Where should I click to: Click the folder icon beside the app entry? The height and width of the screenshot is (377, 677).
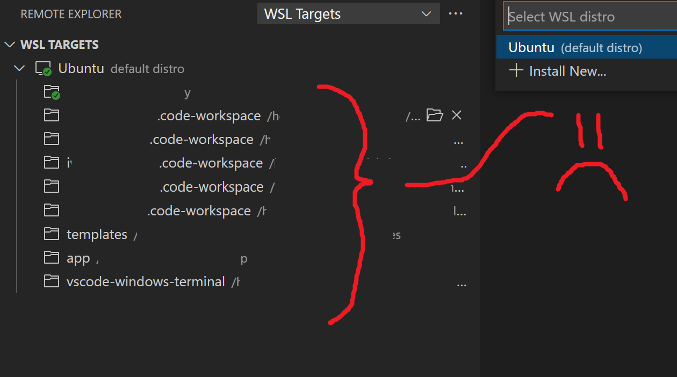coord(51,257)
